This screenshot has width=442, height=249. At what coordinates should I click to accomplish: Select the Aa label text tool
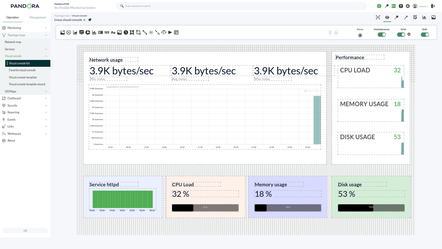(x=113, y=32)
